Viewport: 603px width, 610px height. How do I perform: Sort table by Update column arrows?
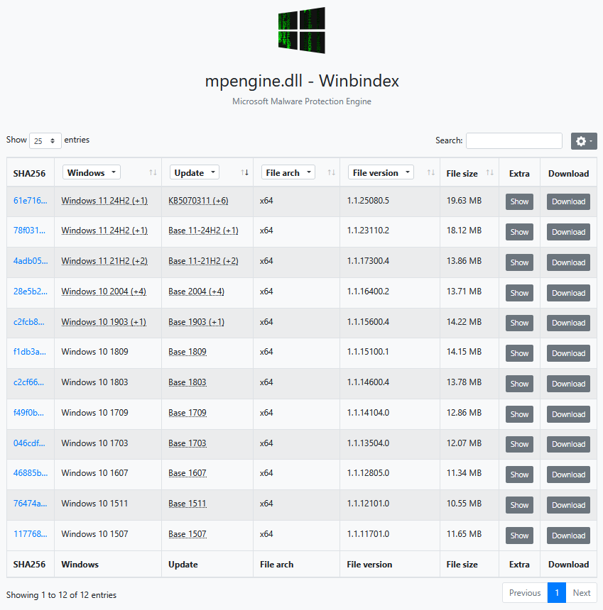point(244,172)
